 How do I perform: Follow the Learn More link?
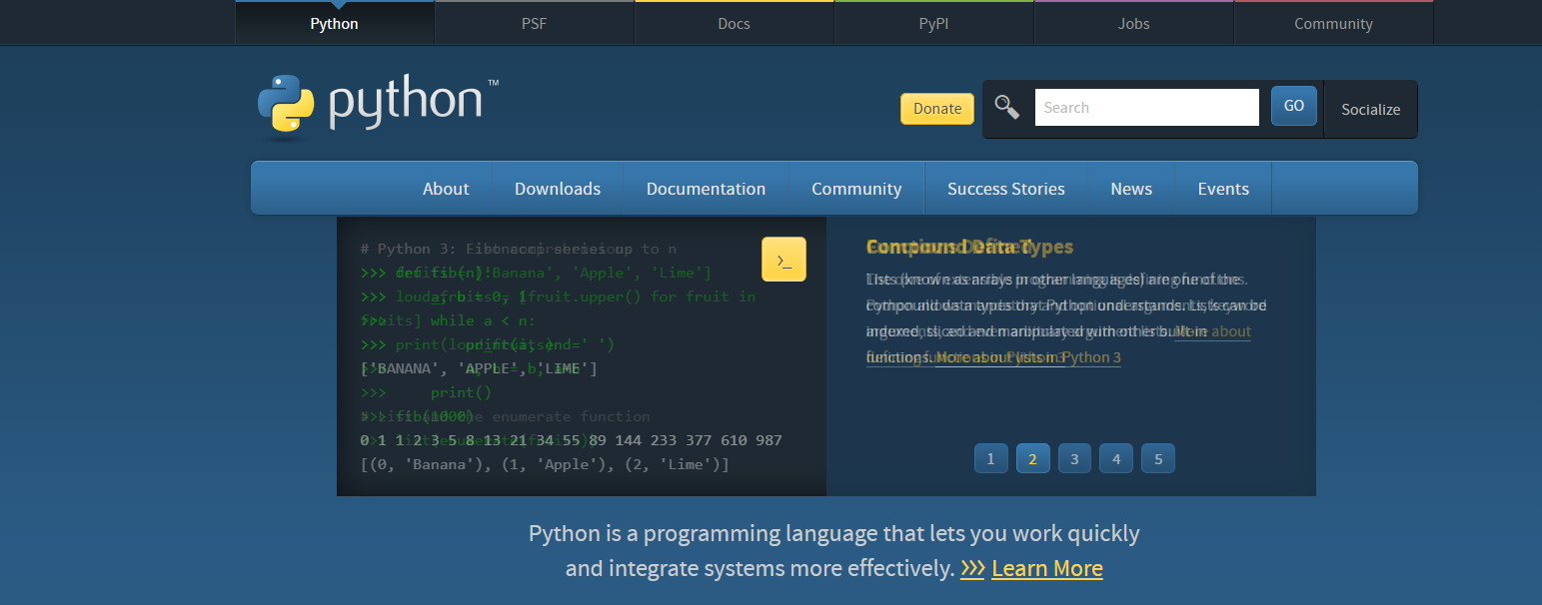click(1047, 568)
